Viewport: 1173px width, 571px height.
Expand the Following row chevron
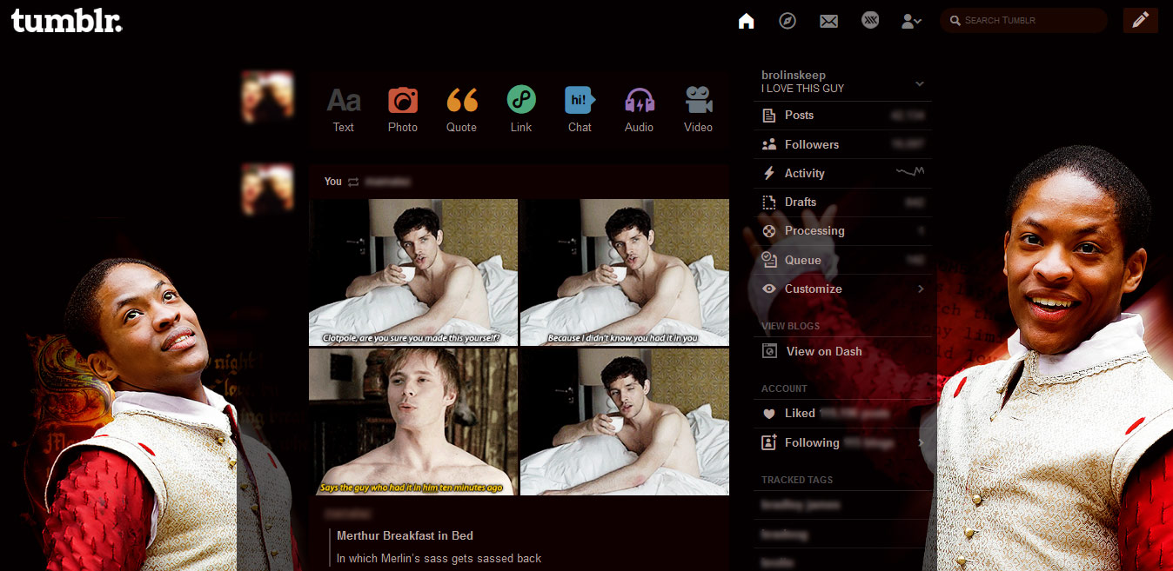click(921, 442)
